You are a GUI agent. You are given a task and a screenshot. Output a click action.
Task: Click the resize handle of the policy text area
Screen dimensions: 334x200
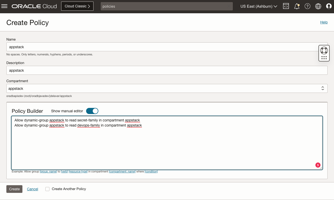(321, 168)
